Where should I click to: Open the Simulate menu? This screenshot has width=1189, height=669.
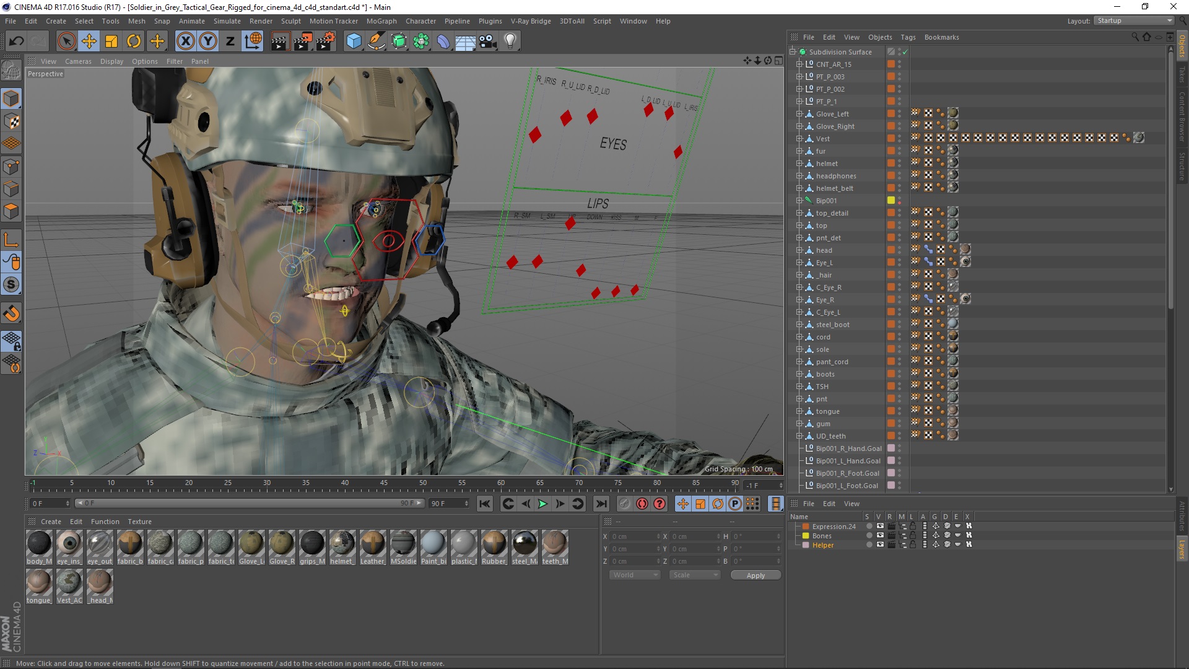pyautogui.click(x=227, y=21)
